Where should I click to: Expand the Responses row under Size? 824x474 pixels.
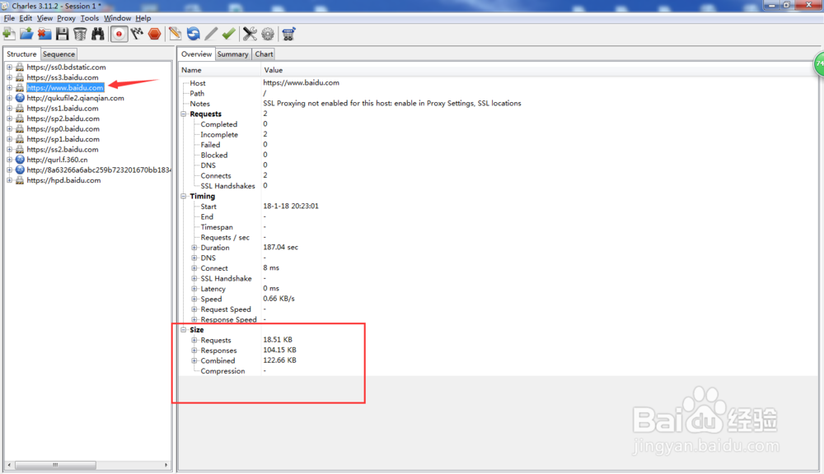pyautogui.click(x=194, y=350)
